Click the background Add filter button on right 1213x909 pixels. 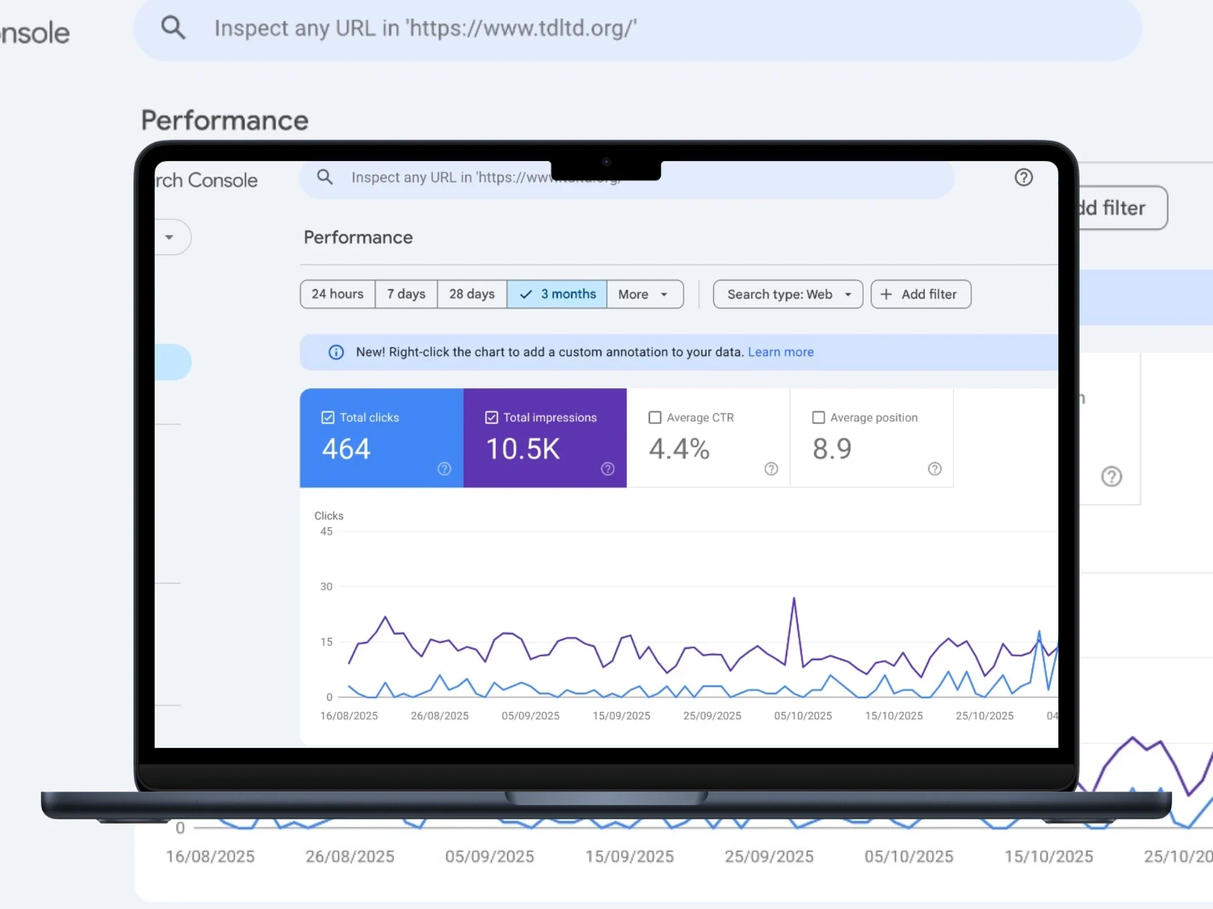click(1123, 208)
